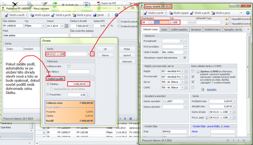Click the Popis field containing Vaše platba

coord(35,35)
